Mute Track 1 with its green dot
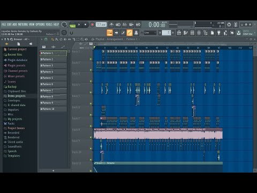 [x=90, y=59]
